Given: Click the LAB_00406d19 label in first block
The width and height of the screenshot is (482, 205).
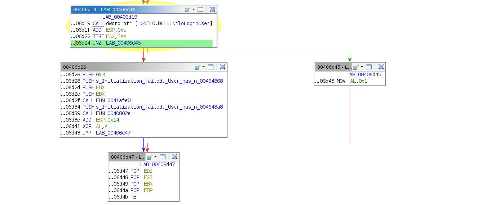Looking at the screenshot, I should tap(120, 17).
